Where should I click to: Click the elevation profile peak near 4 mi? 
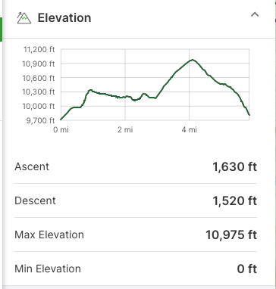(x=193, y=60)
